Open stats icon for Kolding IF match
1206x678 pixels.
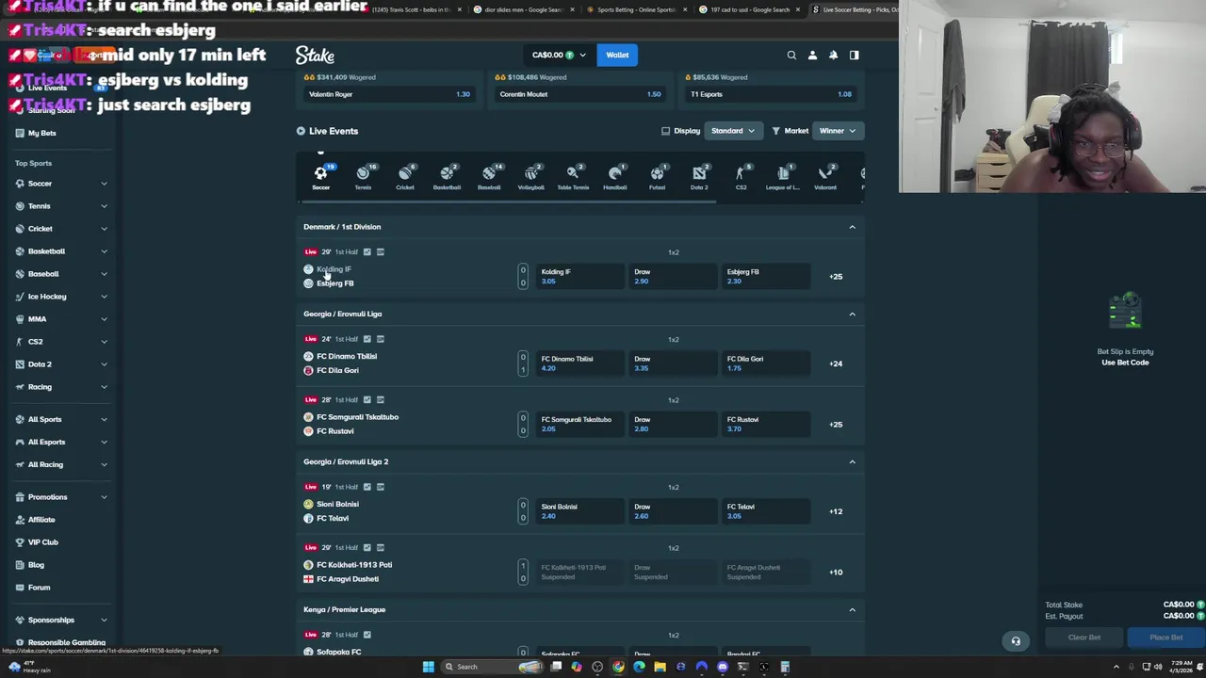367,251
